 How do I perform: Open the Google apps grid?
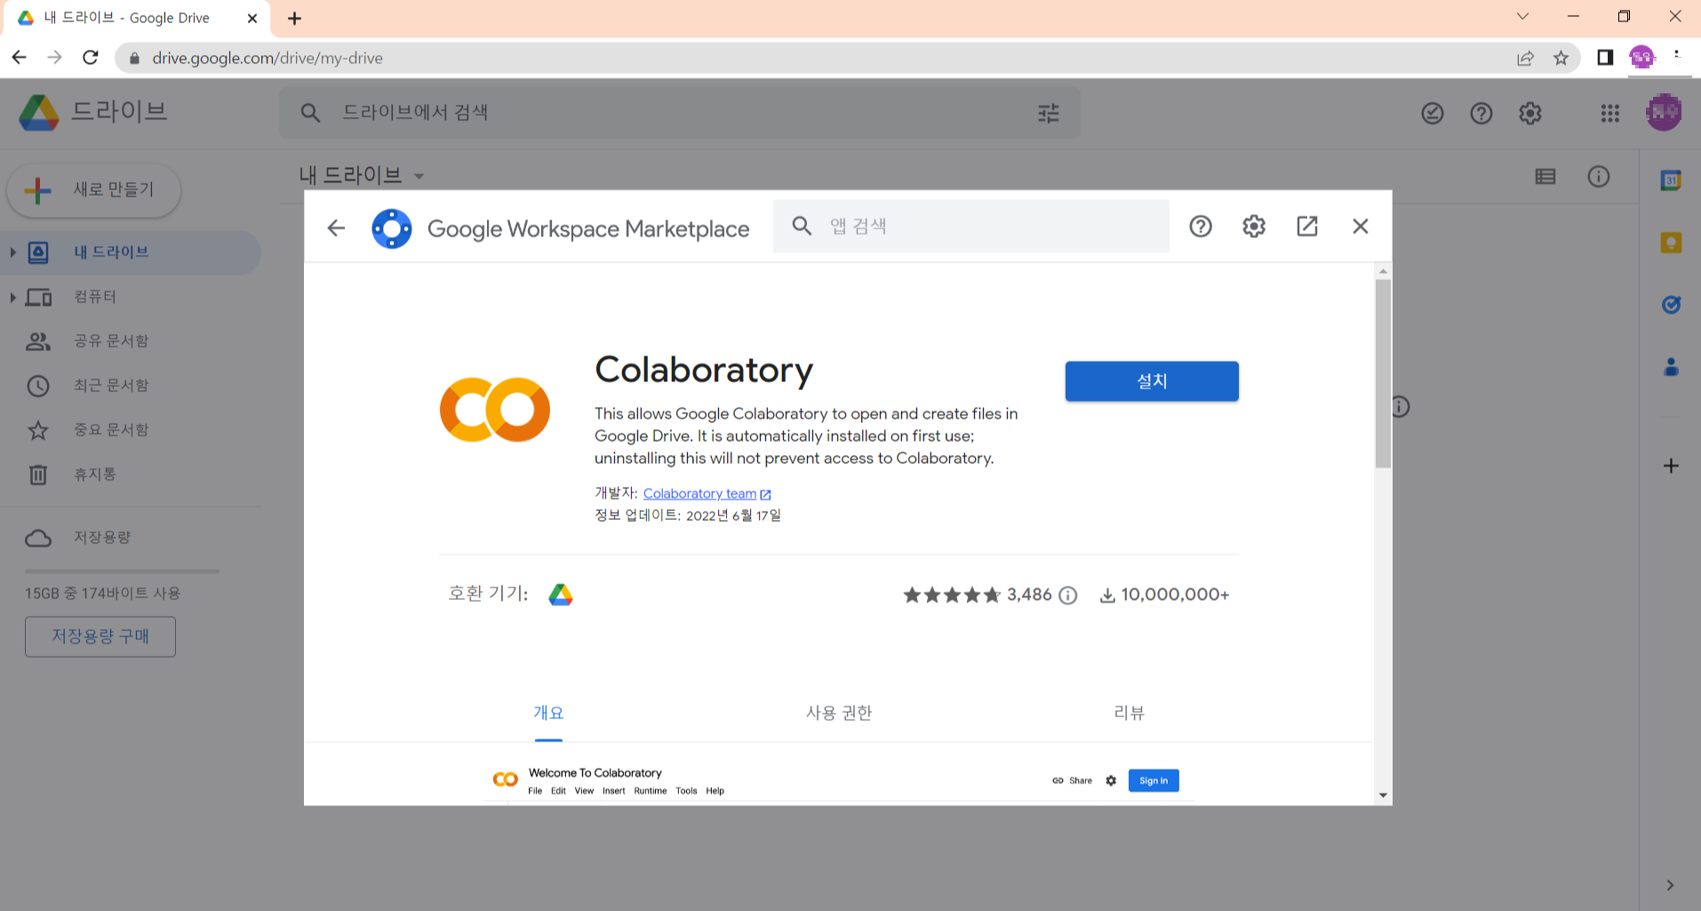pyautogui.click(x=1610, y=113)
